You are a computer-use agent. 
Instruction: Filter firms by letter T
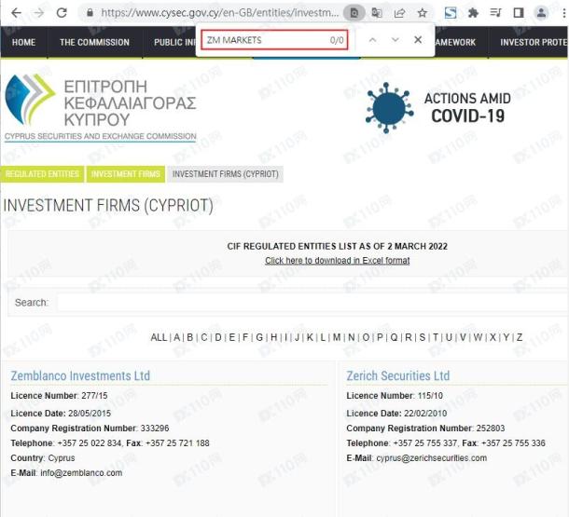click(x=436, y=337)
